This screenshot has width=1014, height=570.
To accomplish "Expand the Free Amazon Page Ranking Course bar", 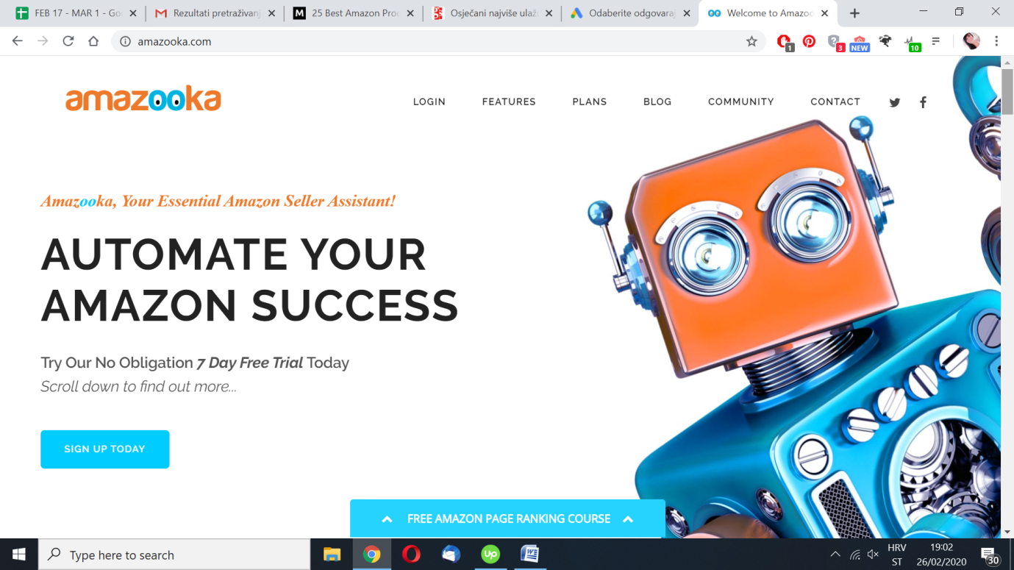I will (x=507, y=519).
